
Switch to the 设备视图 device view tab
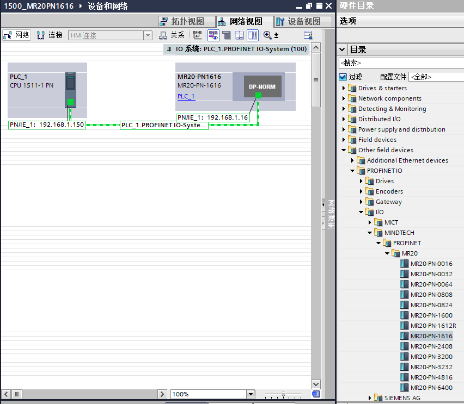pyautogui.click(x=303, y=21)
